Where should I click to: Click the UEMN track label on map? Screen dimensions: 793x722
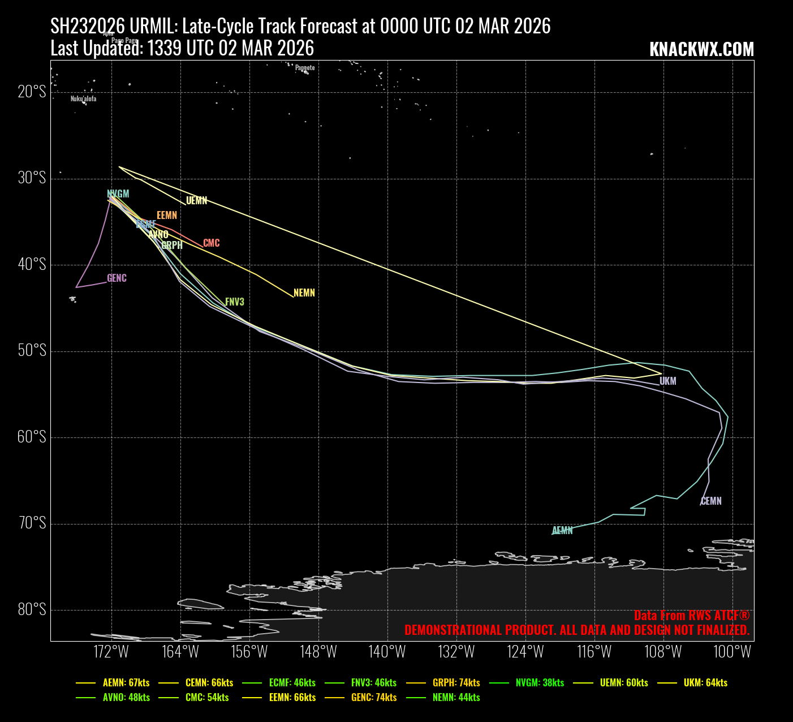click(x=196, y=200)
